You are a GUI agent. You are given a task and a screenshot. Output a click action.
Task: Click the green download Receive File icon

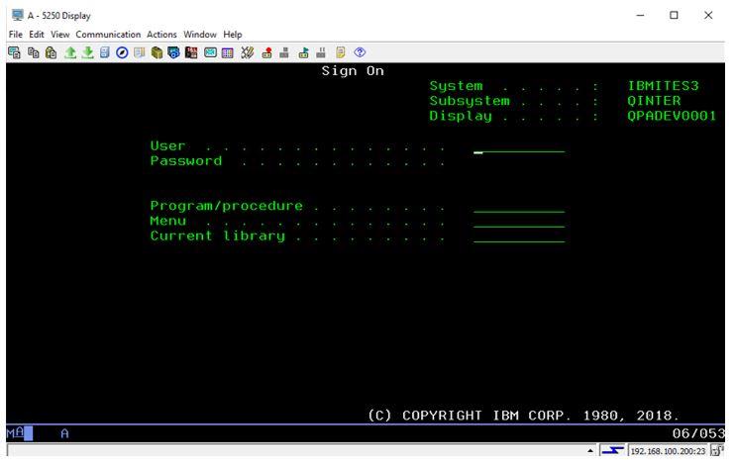pyautogui.click(x=87, y=52)
